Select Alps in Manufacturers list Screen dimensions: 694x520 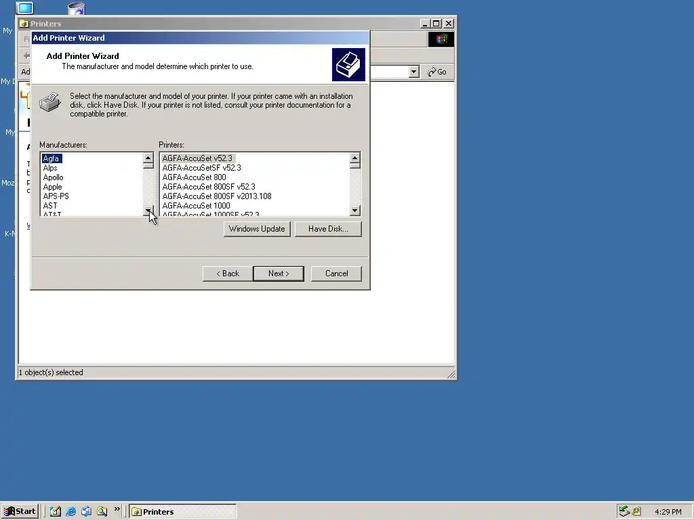click(50, 168)
